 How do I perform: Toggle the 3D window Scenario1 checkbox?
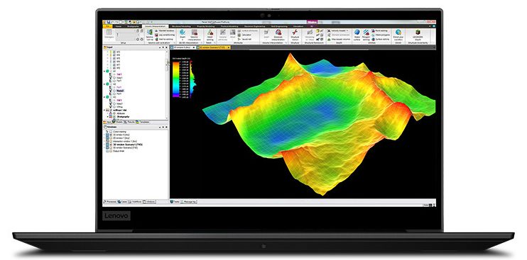[x=112, y=145]
